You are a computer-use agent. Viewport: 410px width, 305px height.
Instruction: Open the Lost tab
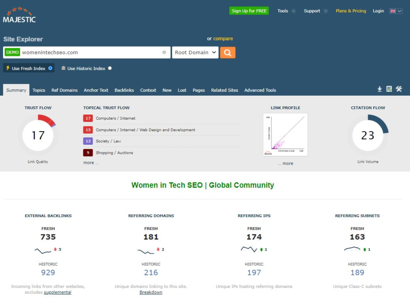[182, 90]
